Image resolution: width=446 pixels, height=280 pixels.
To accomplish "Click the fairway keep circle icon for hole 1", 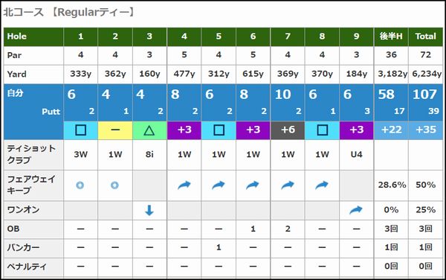I will [x=80, y=185].
